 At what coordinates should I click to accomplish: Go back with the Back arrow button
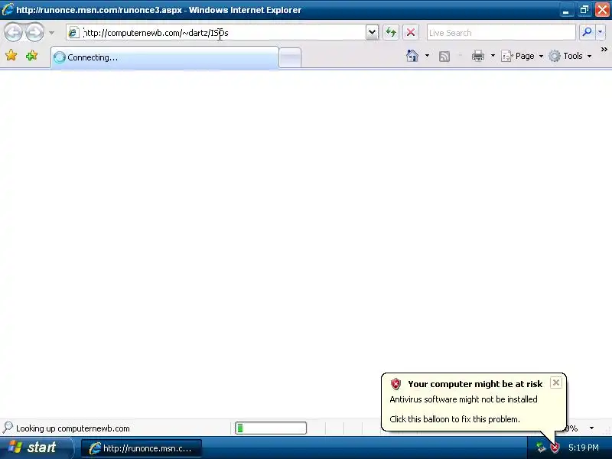[x=14, y=32]
